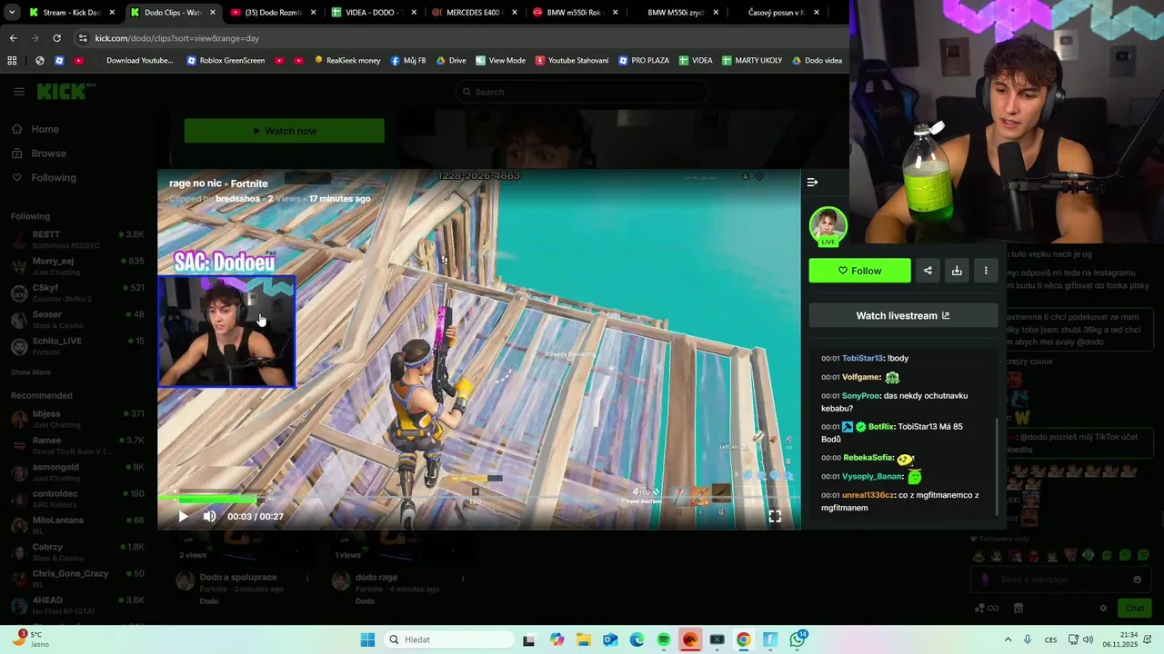Viewport: 1164px width, 654px height.
Task: Collapse the clip chat panel icon
Action: point(812,183)
